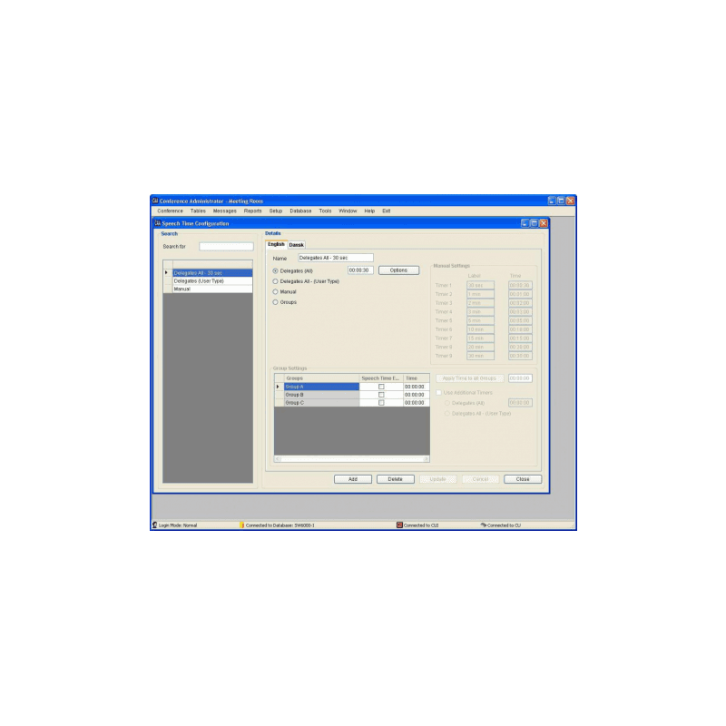This screenshot has height=726, width=726.
Task: Click the Speech Time Configuration window icon
Action: point(158,221)
